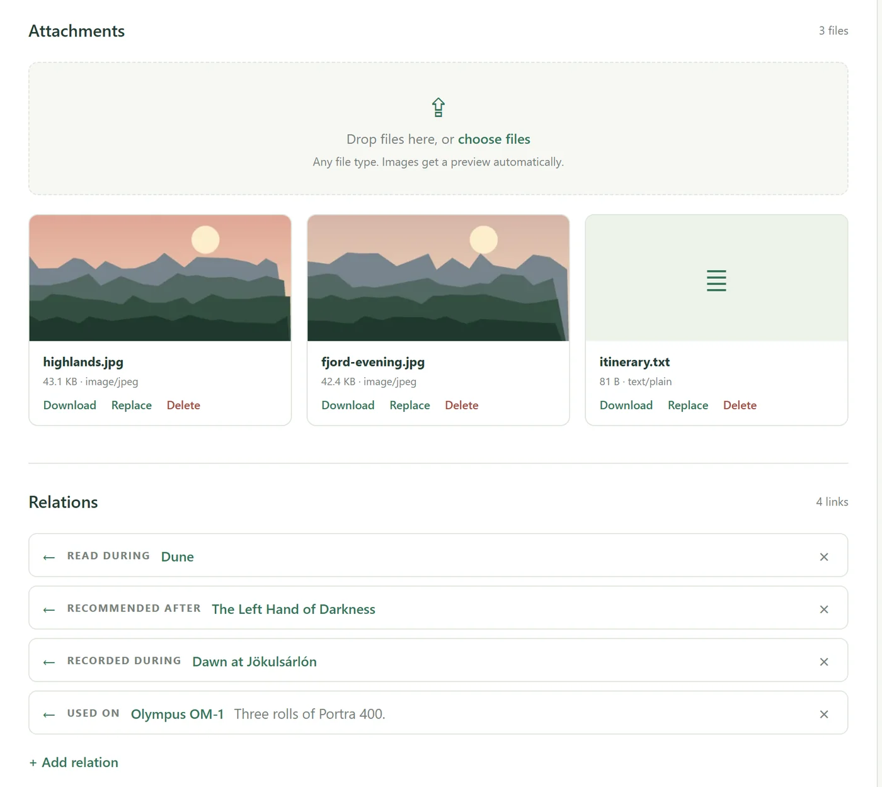
Task: Delete fjord-evening.jpg
Action: [x=462, y=405]
